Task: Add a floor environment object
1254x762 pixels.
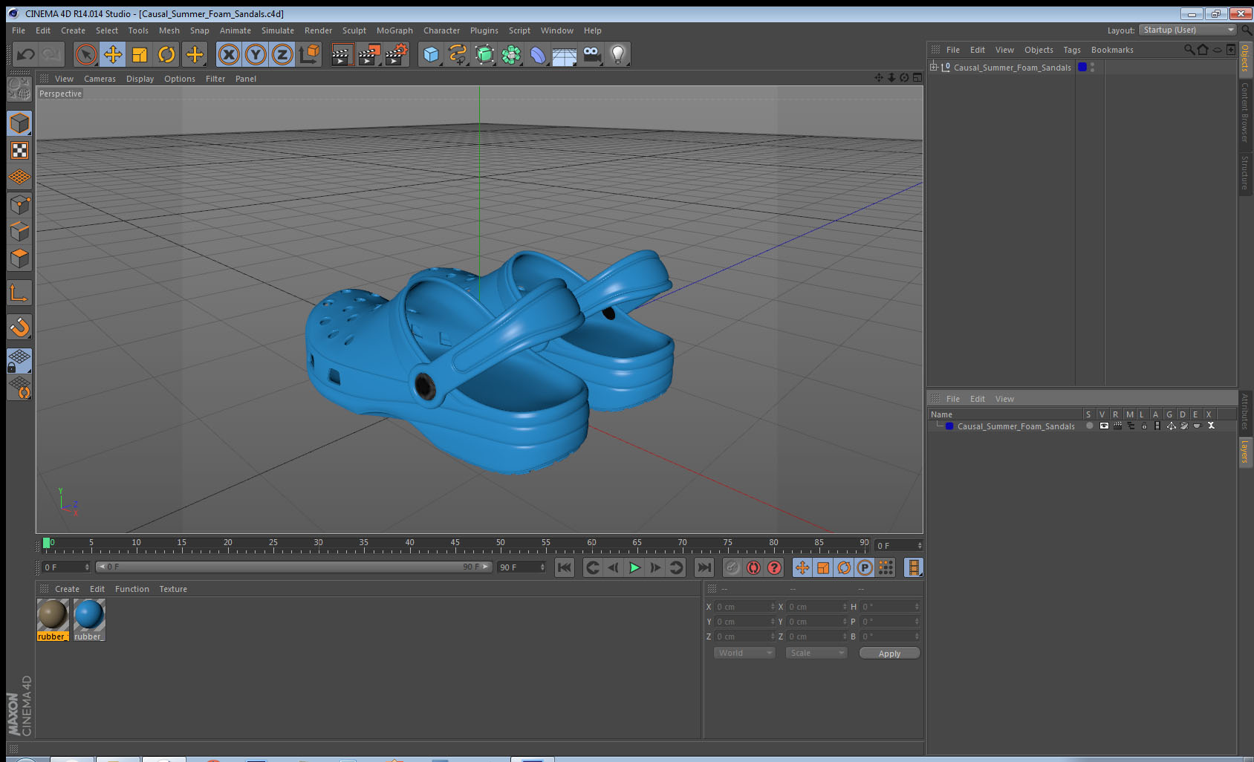Action: pos(565,56)
